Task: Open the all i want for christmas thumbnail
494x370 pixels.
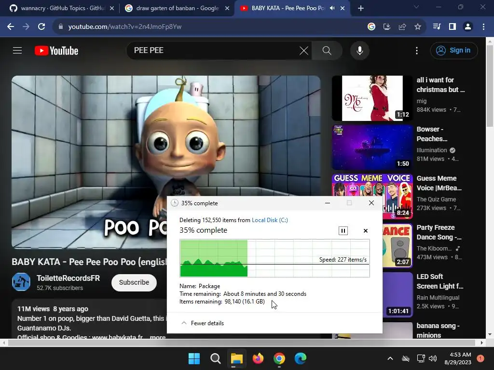Action: click(x=372, y=98)
